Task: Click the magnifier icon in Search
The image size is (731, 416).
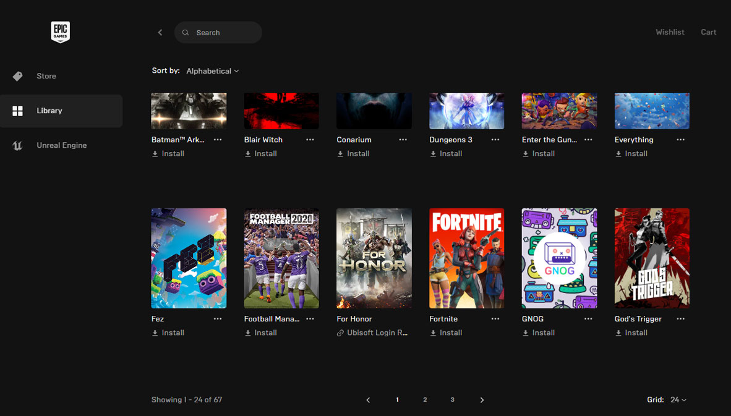Action: pos(186,33)
